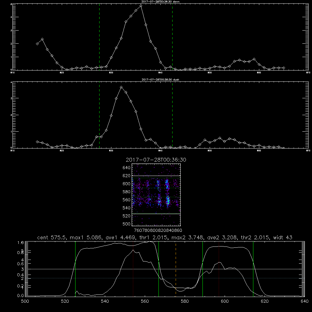Viewport: 312px width, 312px height.
Task: Click the spectral image y-axis label 520
Action: coord(127,216)
